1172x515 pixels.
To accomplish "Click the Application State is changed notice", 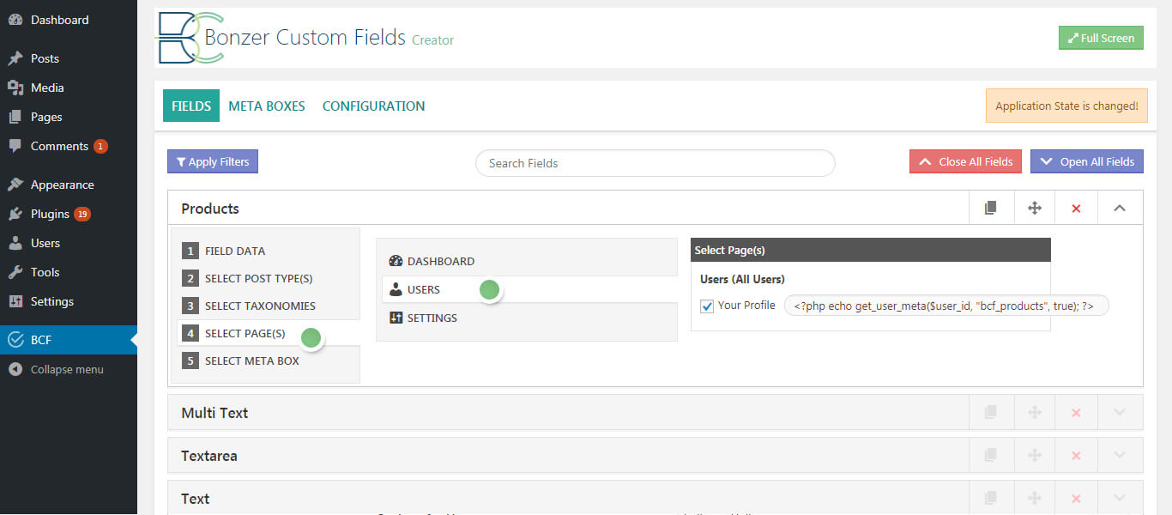I will point(1066,106).
